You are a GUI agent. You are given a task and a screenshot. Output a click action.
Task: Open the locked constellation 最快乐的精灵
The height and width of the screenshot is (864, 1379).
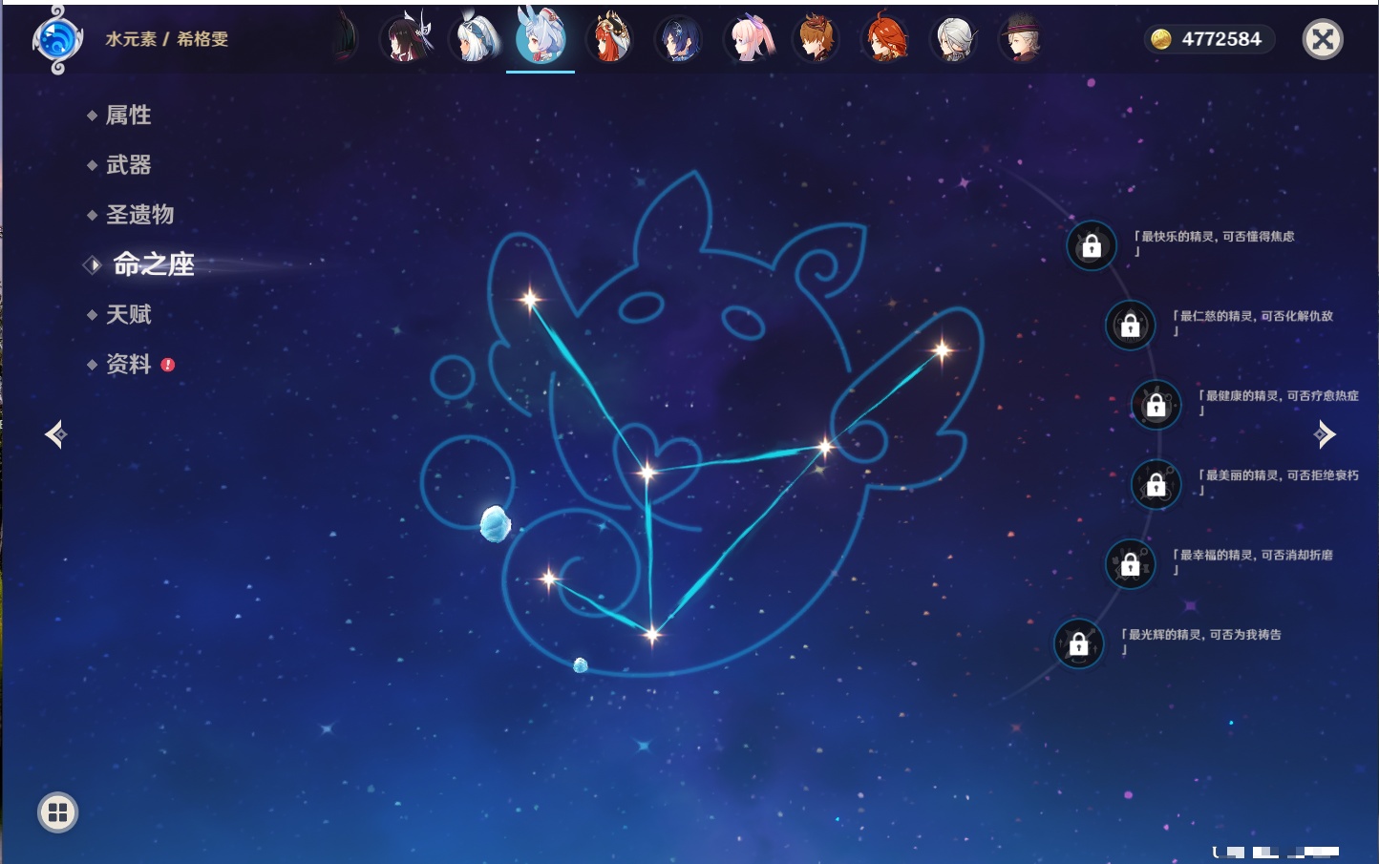click(1092, 246)
